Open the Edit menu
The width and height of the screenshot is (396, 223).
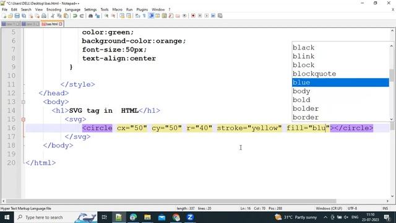pyautogui.click(x=14, y=10)
